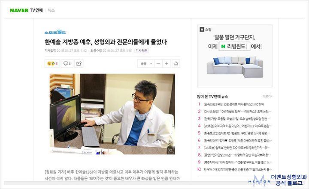
Task: Click the article headline about 한예슬 지방종
Action: pos(106,42)
